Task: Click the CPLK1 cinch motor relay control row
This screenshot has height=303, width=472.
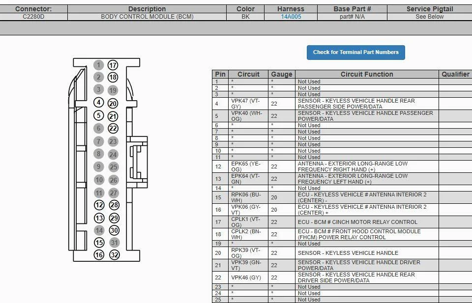Action: (x=357, y=222)
